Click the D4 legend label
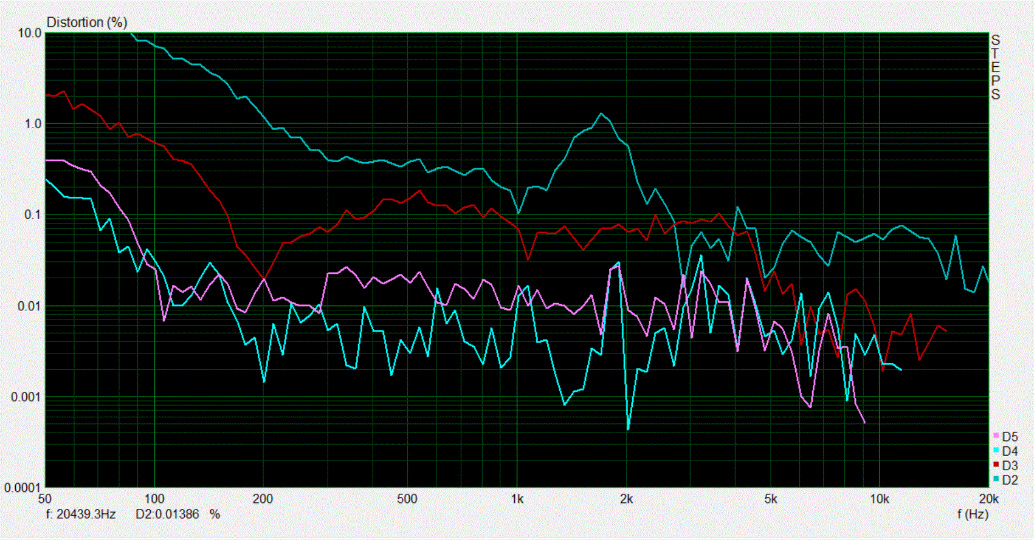 tap(1010, 451)
